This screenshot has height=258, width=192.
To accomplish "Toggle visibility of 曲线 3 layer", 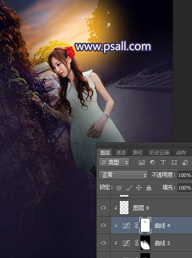I will (x=103, y=243).
